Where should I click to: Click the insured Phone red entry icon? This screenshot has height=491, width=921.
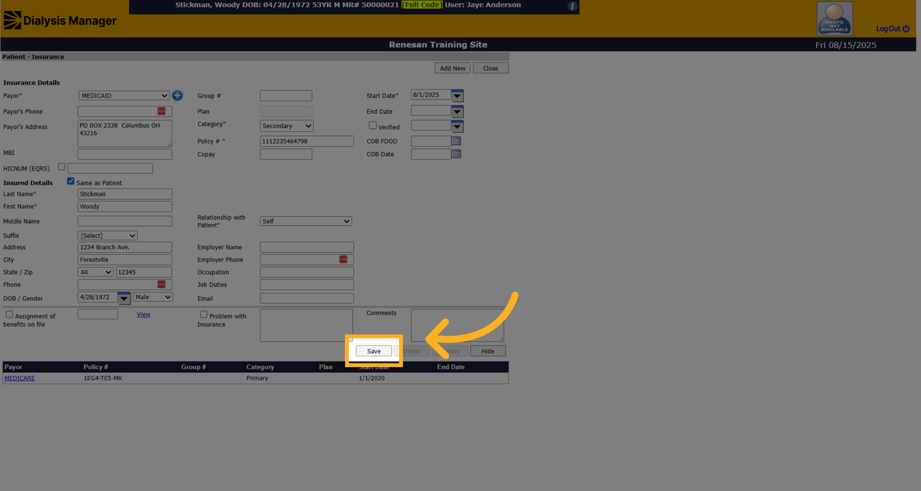click(x=162, y=284)
